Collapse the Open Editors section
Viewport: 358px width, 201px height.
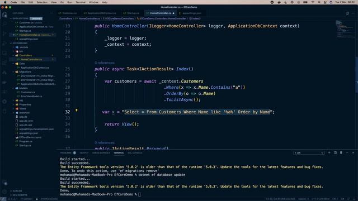pyautogui.click(x=11, y=18)
